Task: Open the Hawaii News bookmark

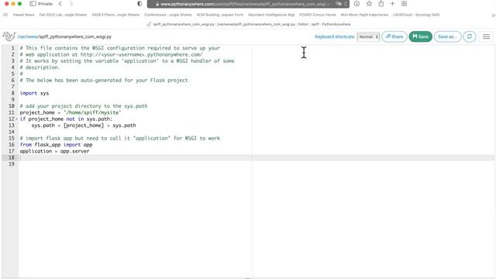Action: pos(23,15)
